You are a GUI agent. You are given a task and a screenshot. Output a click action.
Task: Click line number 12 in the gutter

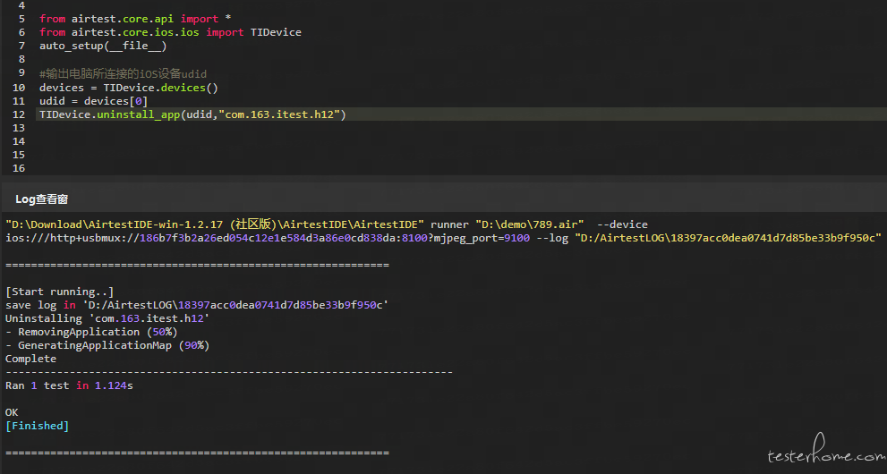pyautogui.click(x=19, y=114)
